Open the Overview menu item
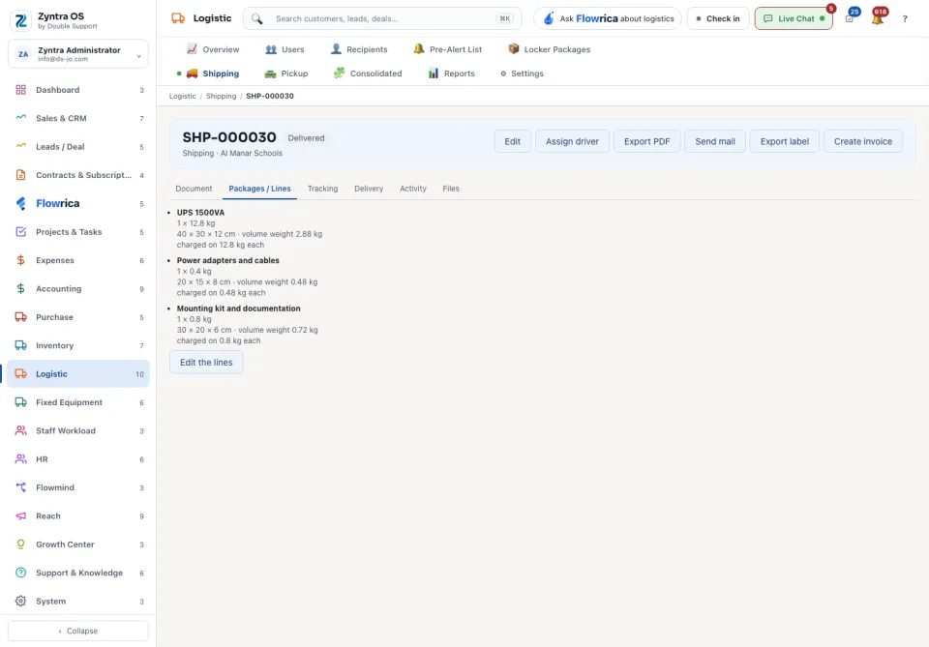 (x=213, y=49)
